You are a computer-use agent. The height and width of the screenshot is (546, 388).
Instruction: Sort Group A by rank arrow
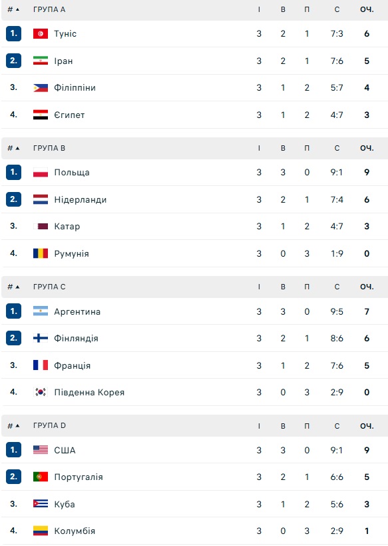pos(17,10)
